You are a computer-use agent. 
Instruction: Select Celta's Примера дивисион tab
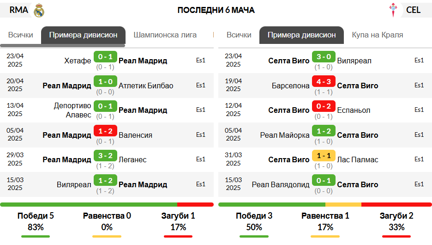click(302, 35)
